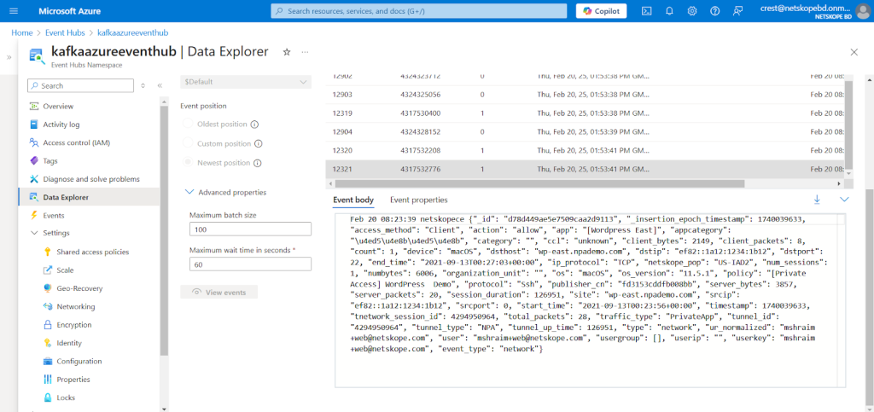Open kafkaazureeventhub breadcrumb link

[x=132, y=33]
